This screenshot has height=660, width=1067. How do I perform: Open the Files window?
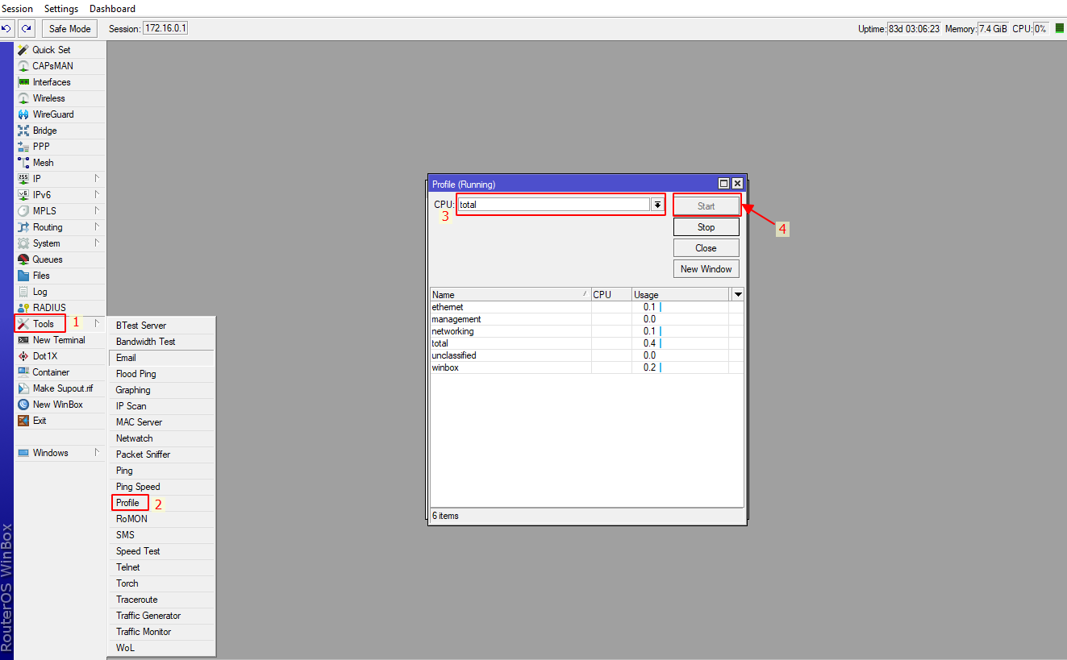[x=40, y=275]
